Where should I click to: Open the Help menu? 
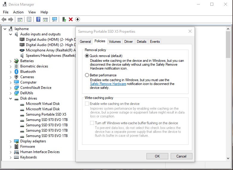tap(44, 12)
